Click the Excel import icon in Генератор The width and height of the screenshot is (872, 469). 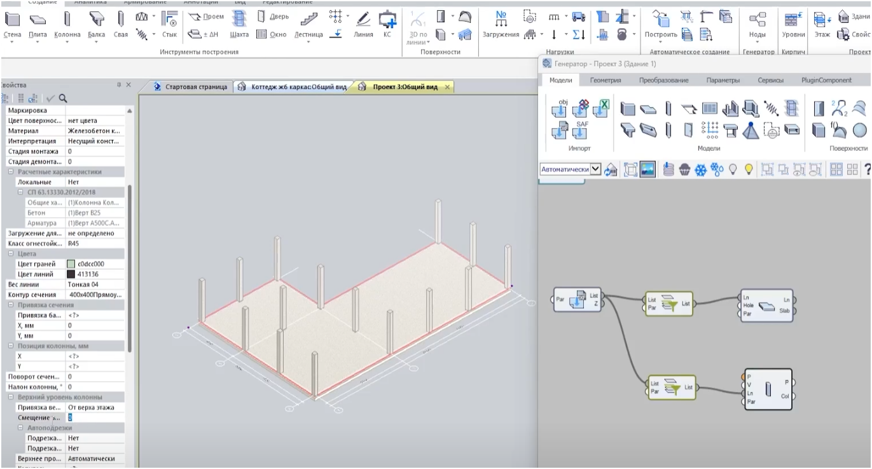pos(600,109)
